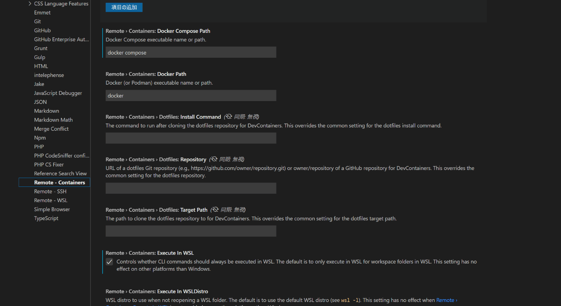
Task: Click sync-ignored icon beside Dotfiles Repository
Action: 214,159
